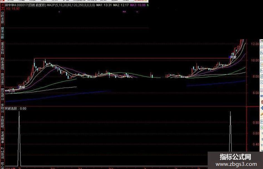The image size is (263, 169).
Task: Click the first purple info marker above the chart
Action: point(59,12)
